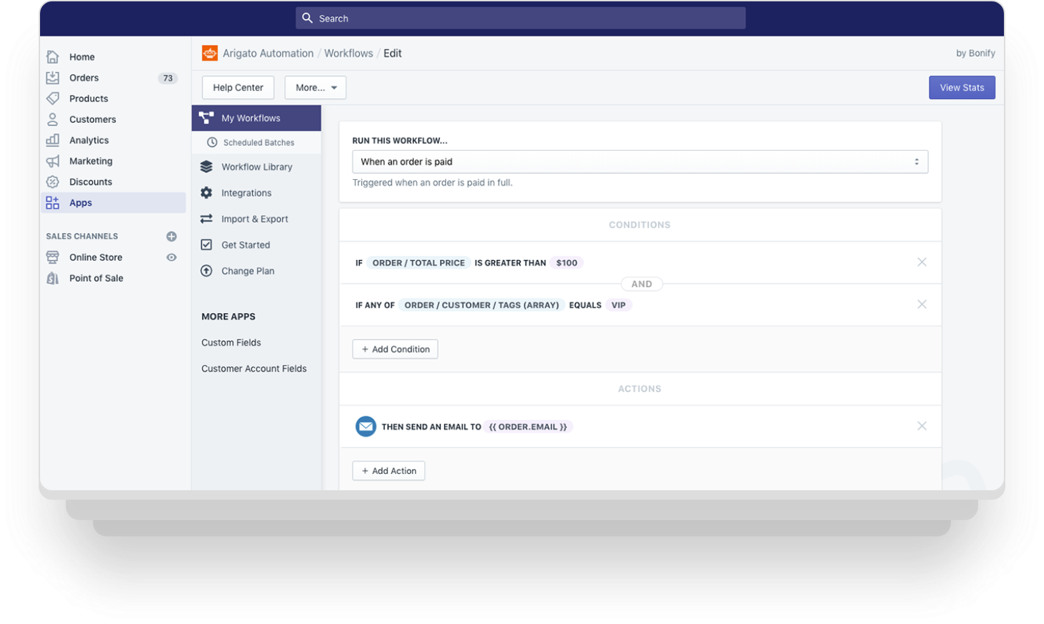Click the blue email envelope action icon
The height and width of the screenshot is (624, 1044).
tap(365, 426)
